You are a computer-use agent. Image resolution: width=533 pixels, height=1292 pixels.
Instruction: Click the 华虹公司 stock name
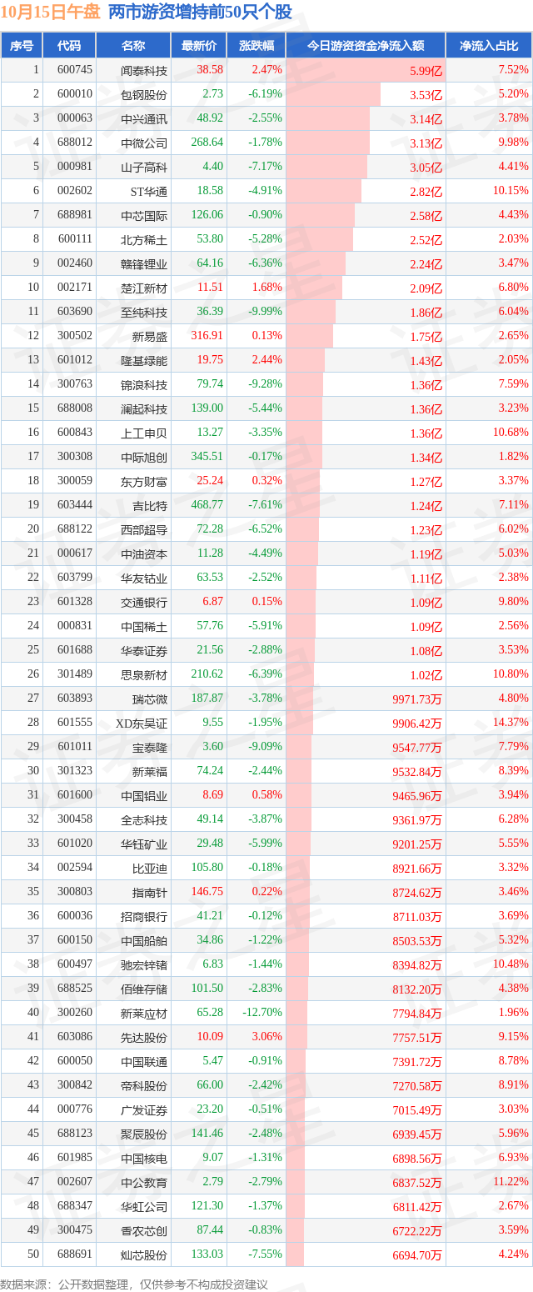[144, 1207]
